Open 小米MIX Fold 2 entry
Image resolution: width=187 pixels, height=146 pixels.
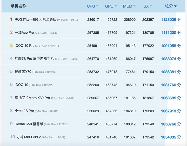point(29,137)
